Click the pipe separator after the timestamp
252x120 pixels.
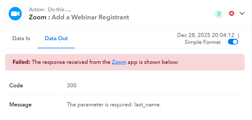pyautogui.click(x=238, y=35)
